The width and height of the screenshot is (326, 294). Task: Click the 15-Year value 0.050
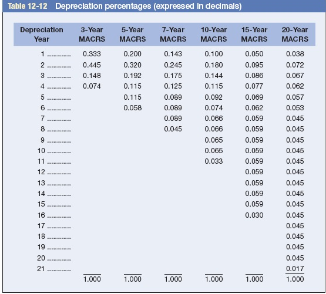[x=254, y=54]
